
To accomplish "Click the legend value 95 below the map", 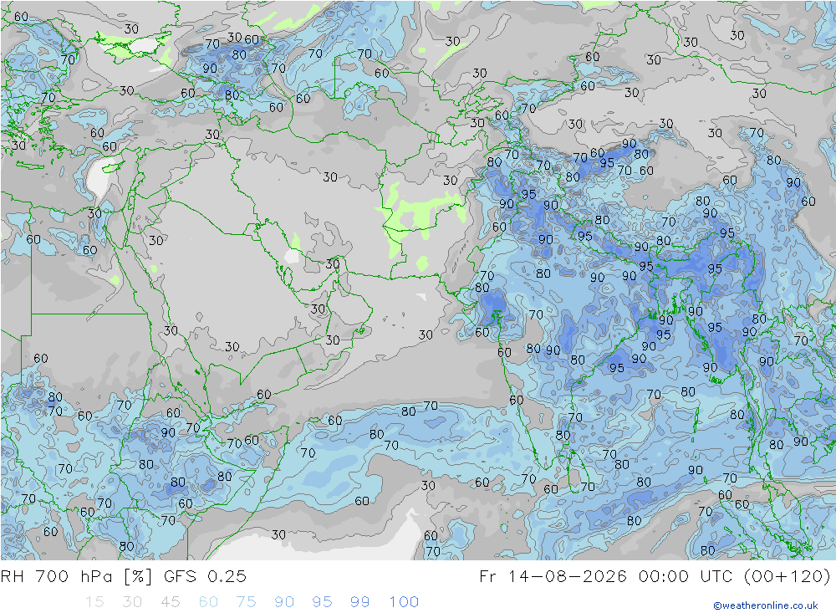I will coord(322,602).
